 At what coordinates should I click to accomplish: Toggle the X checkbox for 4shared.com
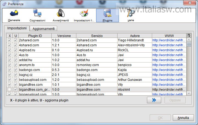click(x=9, y=45)
